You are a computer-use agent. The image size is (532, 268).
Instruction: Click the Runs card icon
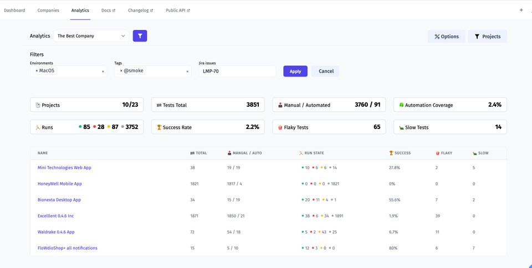(38, 127)
